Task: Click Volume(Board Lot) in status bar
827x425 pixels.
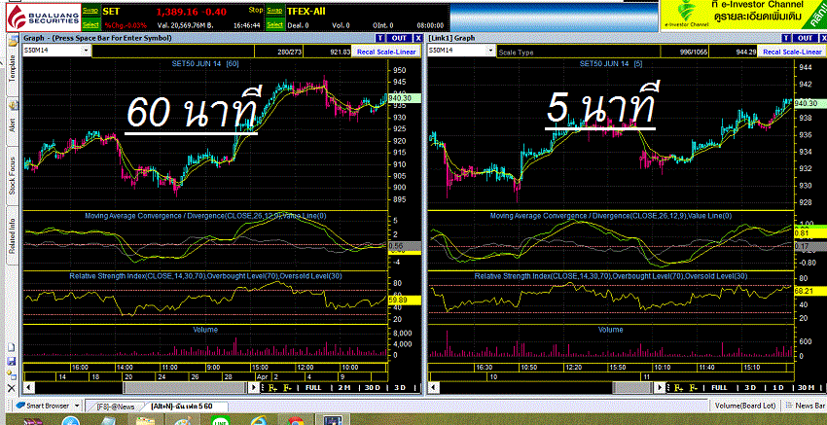Action: pos(744,406)
